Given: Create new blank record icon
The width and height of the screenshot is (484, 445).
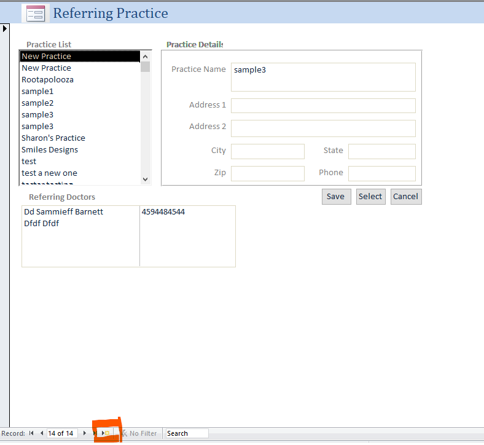Looking at the screenshot, I should coord(106,433).
